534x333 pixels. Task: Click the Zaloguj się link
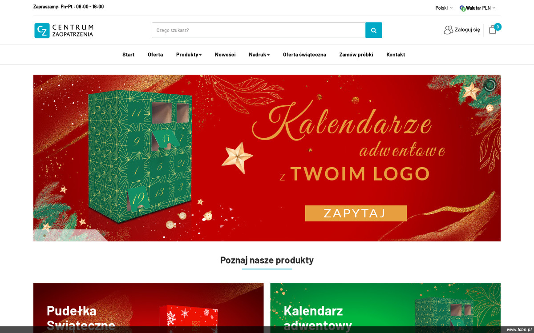(x=467, y=30)
